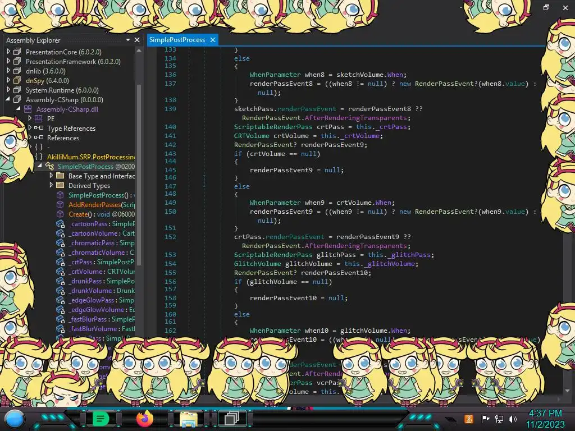The image size is (575, 431).
Task: Select the _crtVolume : CRTVolume field
Action: [x=101, y=272]
